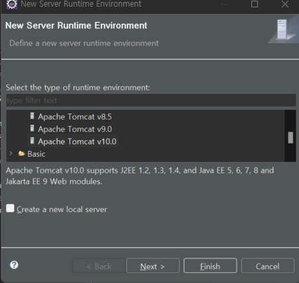This screenshot has height=283, width=299.
Task: Maximize the New Server Runtime Environment window
Action: (x=255, y=4)
